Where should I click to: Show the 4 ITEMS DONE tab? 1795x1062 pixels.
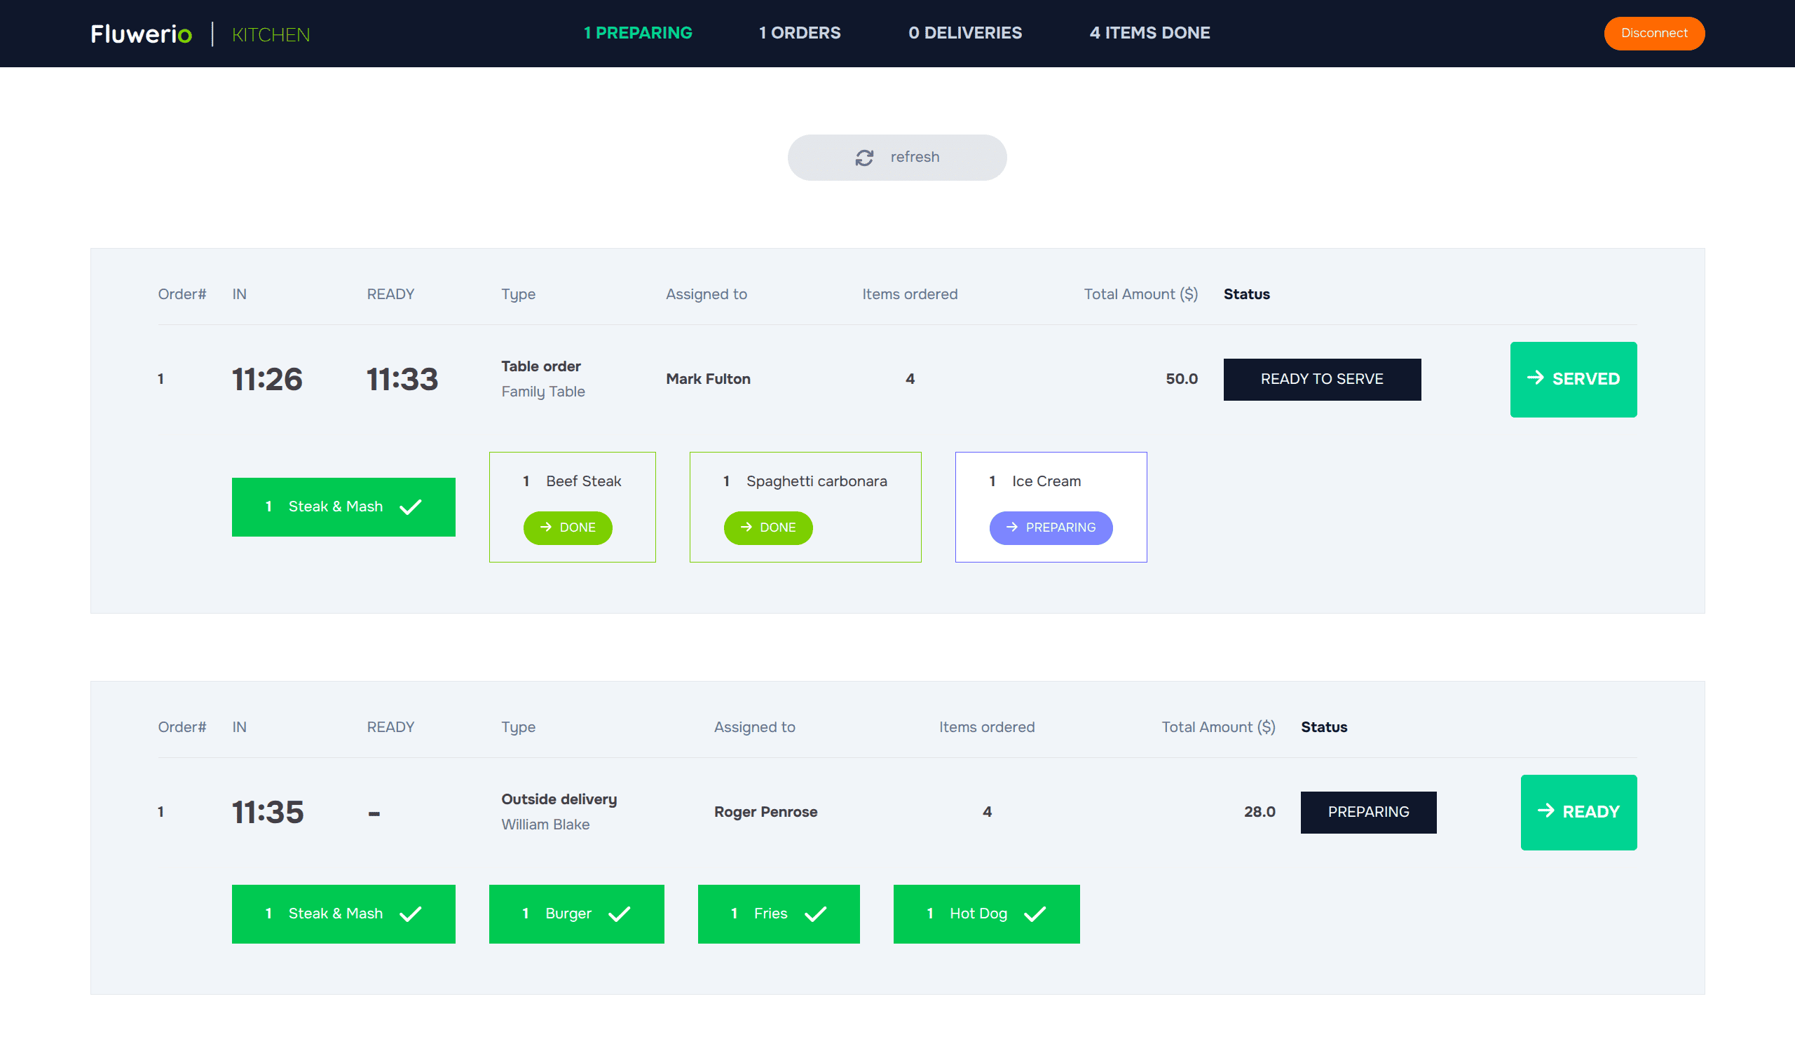coord(1149,33)
